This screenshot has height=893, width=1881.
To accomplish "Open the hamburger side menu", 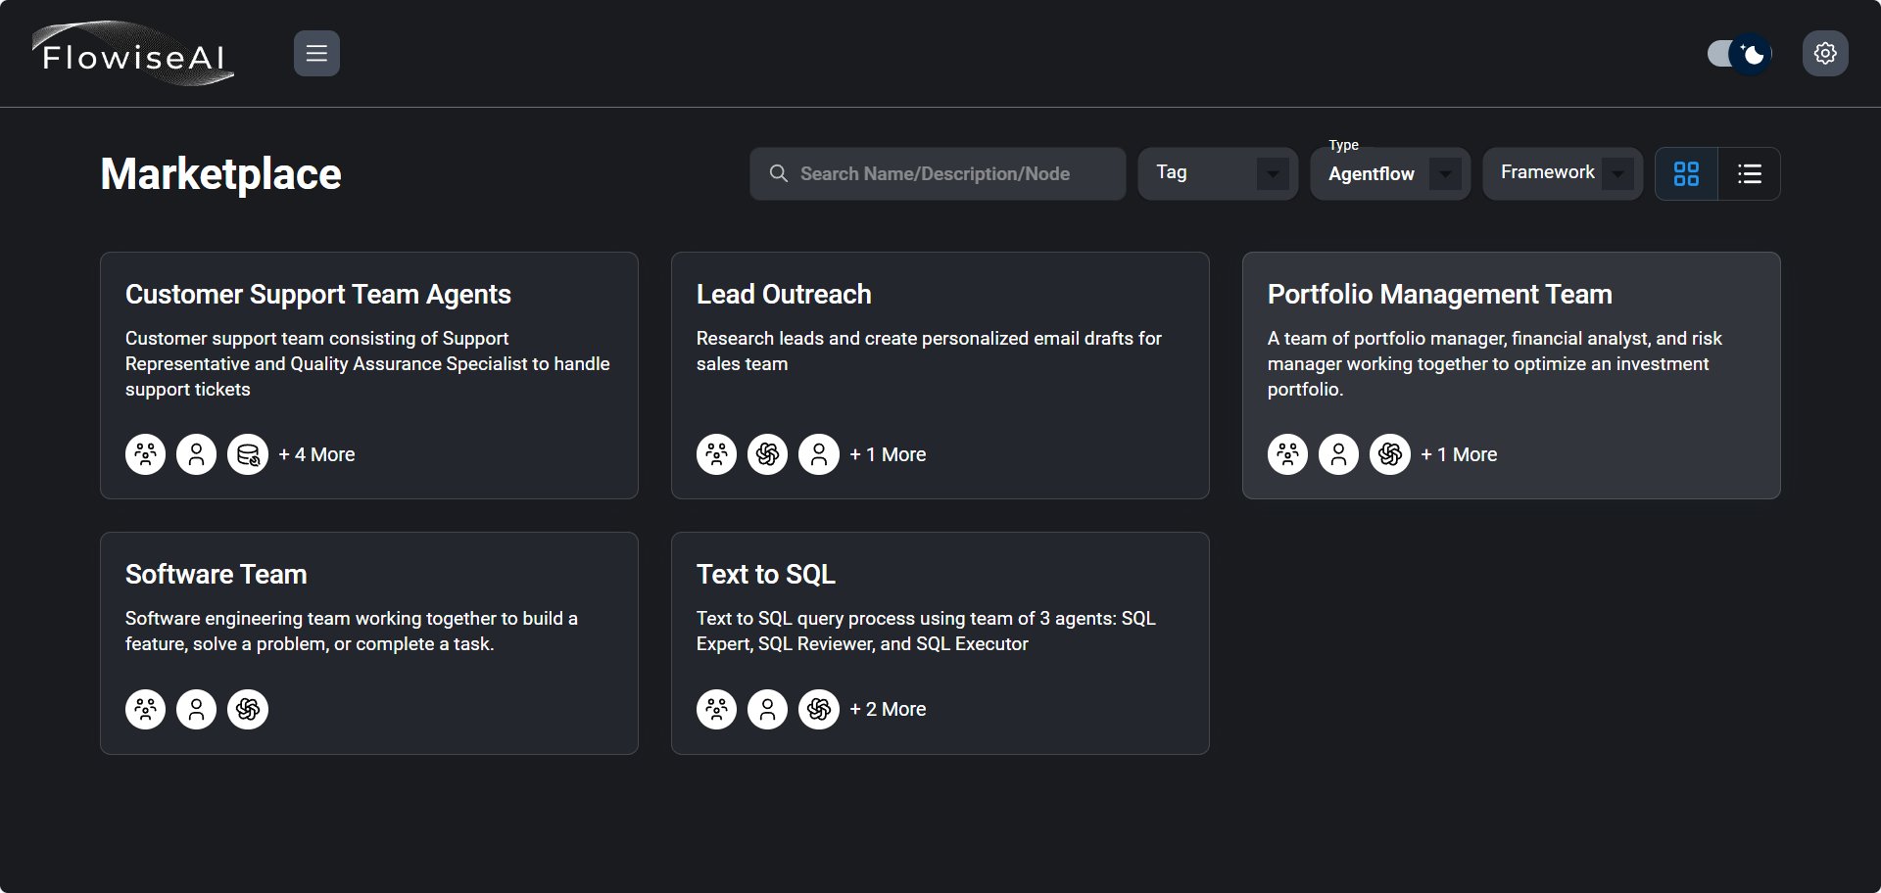I will [316, 53].
